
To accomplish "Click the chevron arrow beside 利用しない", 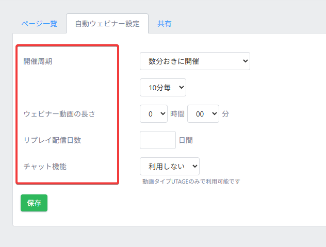I will coord(195,167).
